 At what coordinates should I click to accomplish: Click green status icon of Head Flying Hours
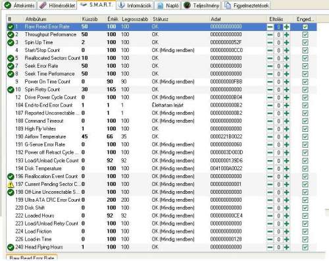click(x=11, y=247)
